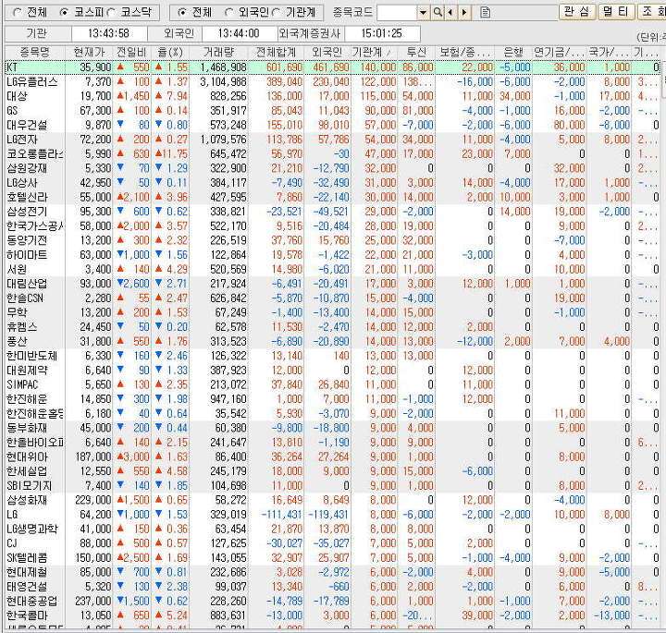Click LG 외국인 value -119,431
Viewport: 666px width, 633px height.
click(x=327, y=515)
